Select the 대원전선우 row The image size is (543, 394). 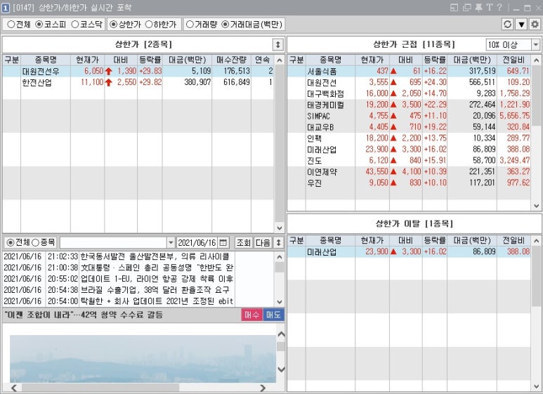[138, 71]
